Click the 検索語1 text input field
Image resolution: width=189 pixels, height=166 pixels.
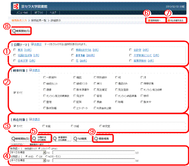(93, 152)
